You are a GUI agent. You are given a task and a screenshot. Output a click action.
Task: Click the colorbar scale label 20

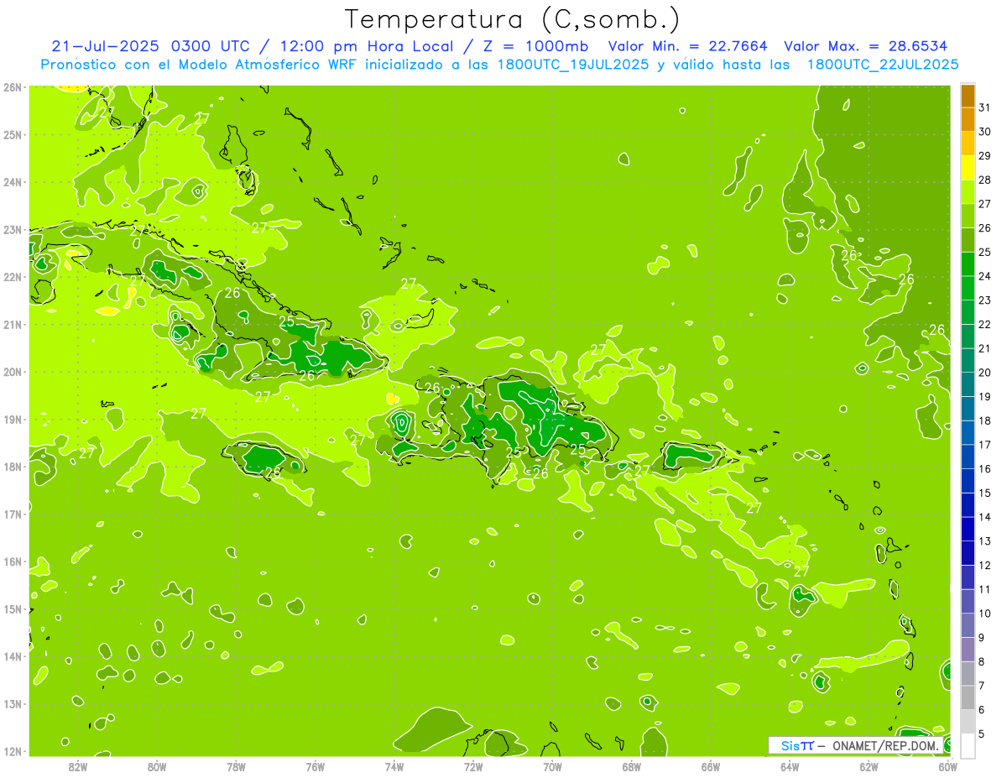point(984,373)
